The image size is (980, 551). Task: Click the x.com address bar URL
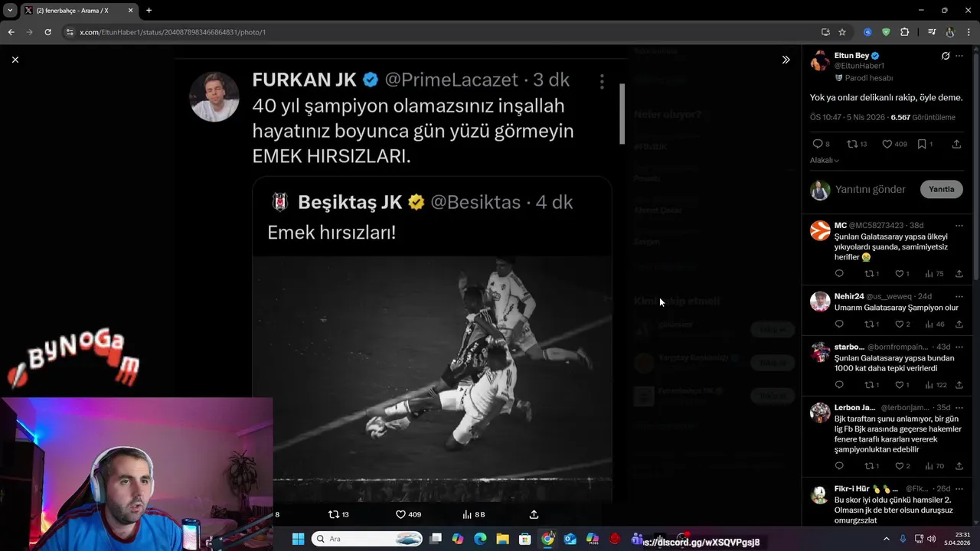[173, 32]
